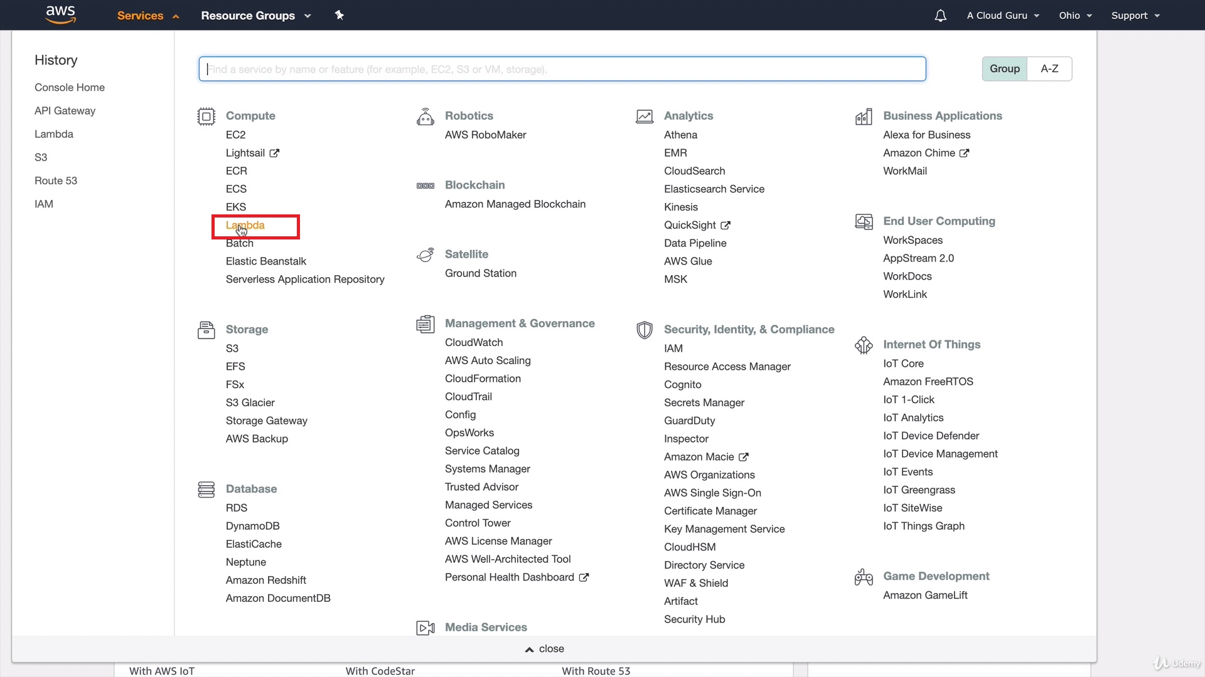Click the Security shield icon
Viewport: 1205px width, 677px height.
click(644, 330)
